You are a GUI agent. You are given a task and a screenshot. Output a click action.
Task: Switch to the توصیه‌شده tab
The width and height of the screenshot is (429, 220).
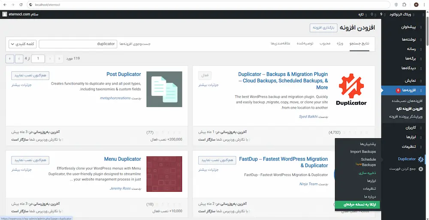click(x=305, y=44)
